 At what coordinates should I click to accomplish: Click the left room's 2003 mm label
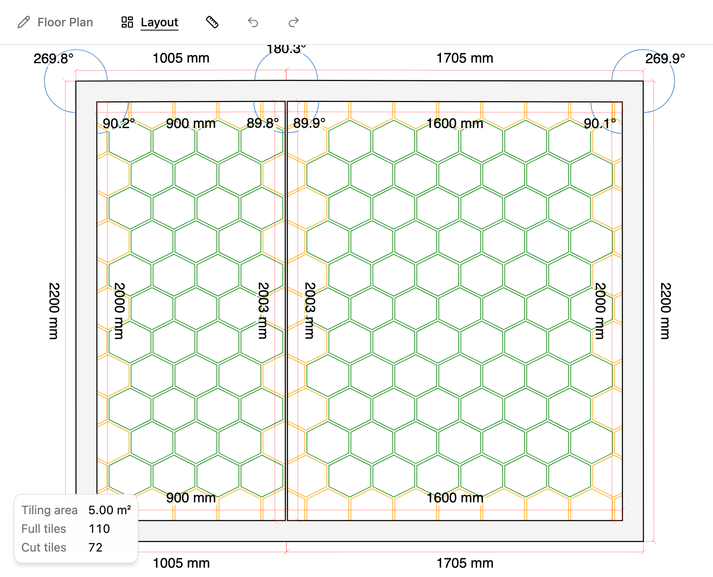pyautogui.click(x=264, y=311)
